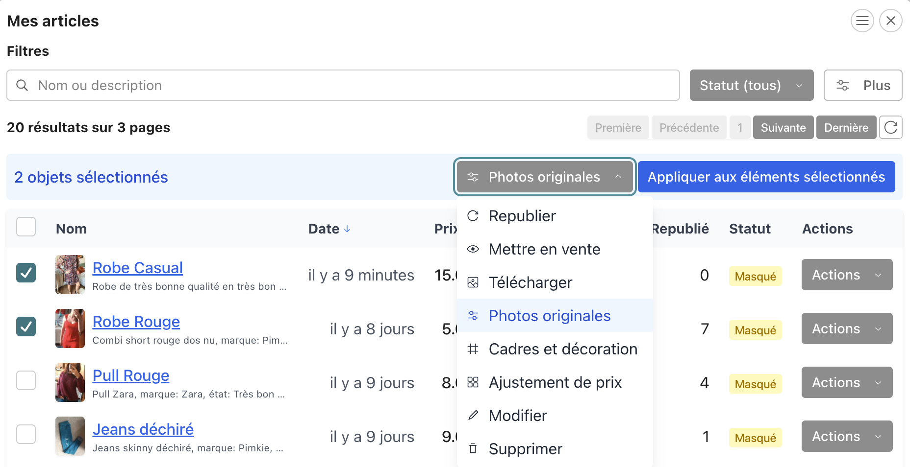Uncheck the Robe Casual checkbox
This screenshot has width=910, height=467.
(x=25, y=273)
